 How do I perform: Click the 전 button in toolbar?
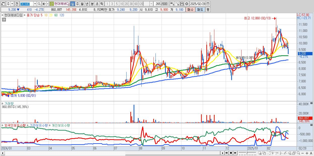tap(17, 4)
